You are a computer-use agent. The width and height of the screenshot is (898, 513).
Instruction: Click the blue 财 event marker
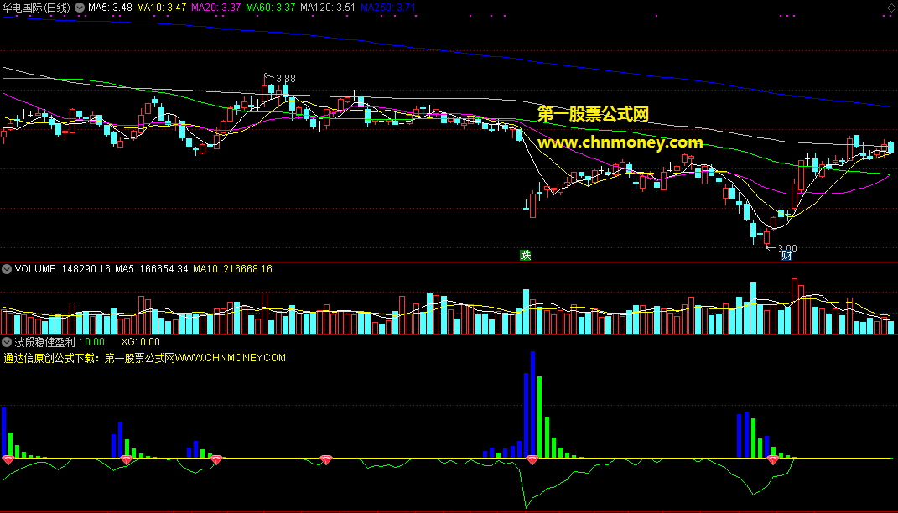pyautogui.click(x=786, y=256)
